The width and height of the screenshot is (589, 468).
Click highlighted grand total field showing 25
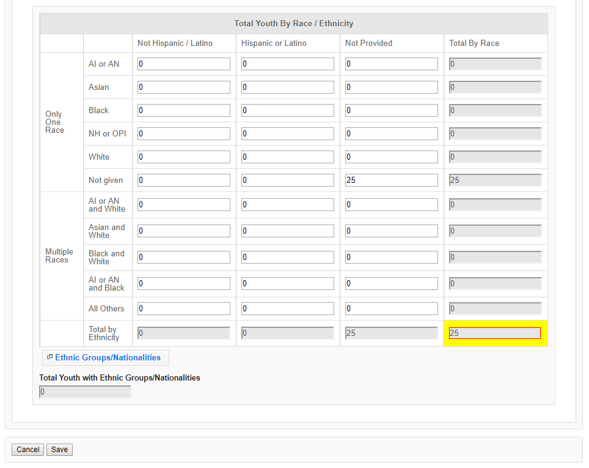click(495, 333)
